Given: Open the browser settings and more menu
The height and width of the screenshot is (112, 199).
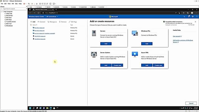Looking at the screenshot, I should point(196,13).
